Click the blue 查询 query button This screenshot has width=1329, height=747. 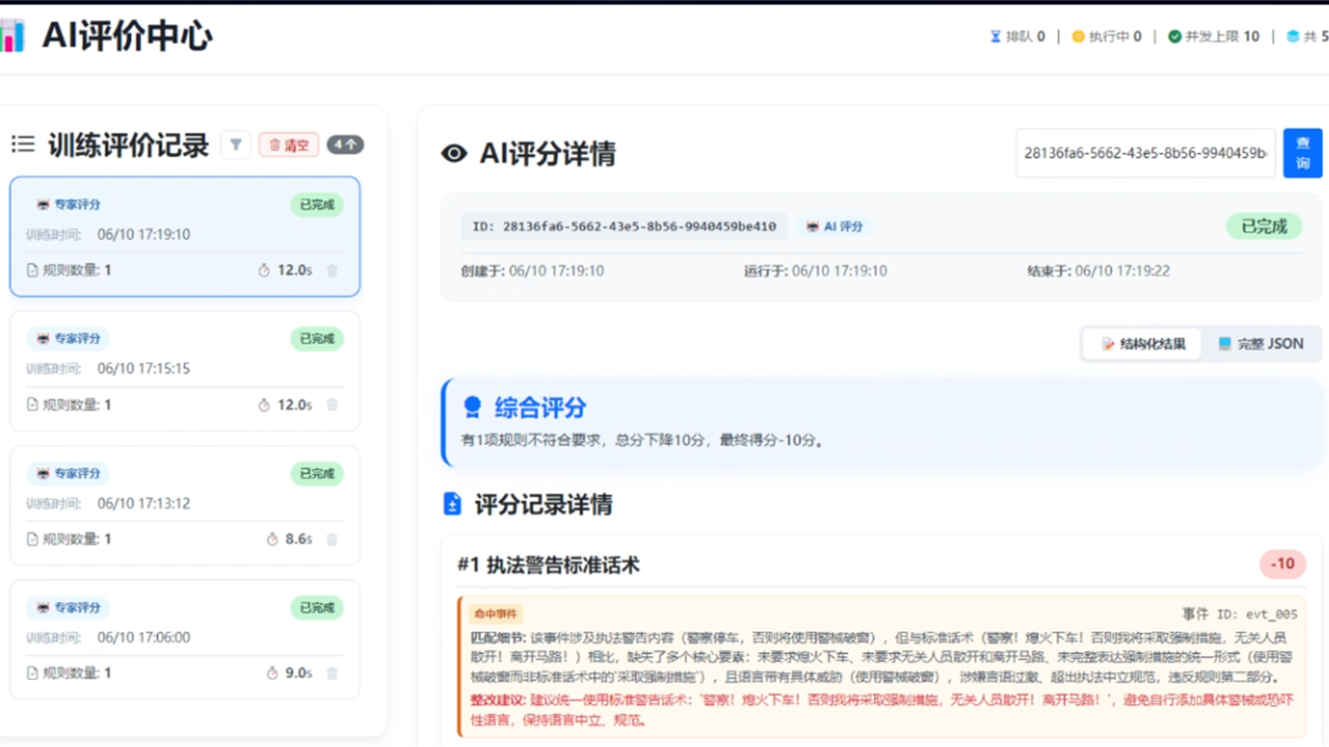[x=1302, y=153]
